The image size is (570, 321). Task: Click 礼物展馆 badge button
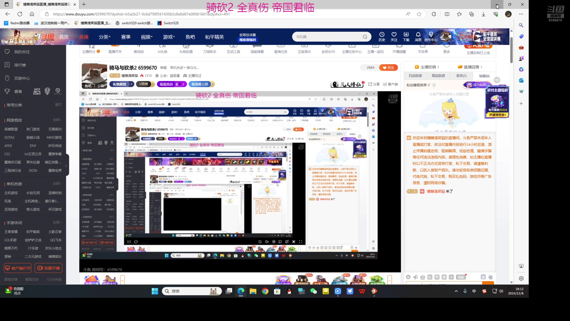click(122, 84)
